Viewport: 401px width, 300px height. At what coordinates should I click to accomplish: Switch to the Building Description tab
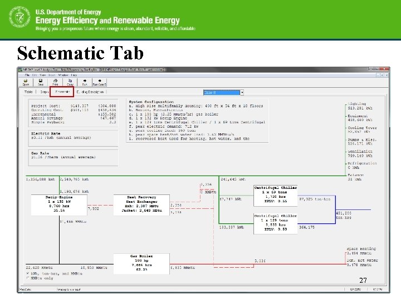pos(91,92)
